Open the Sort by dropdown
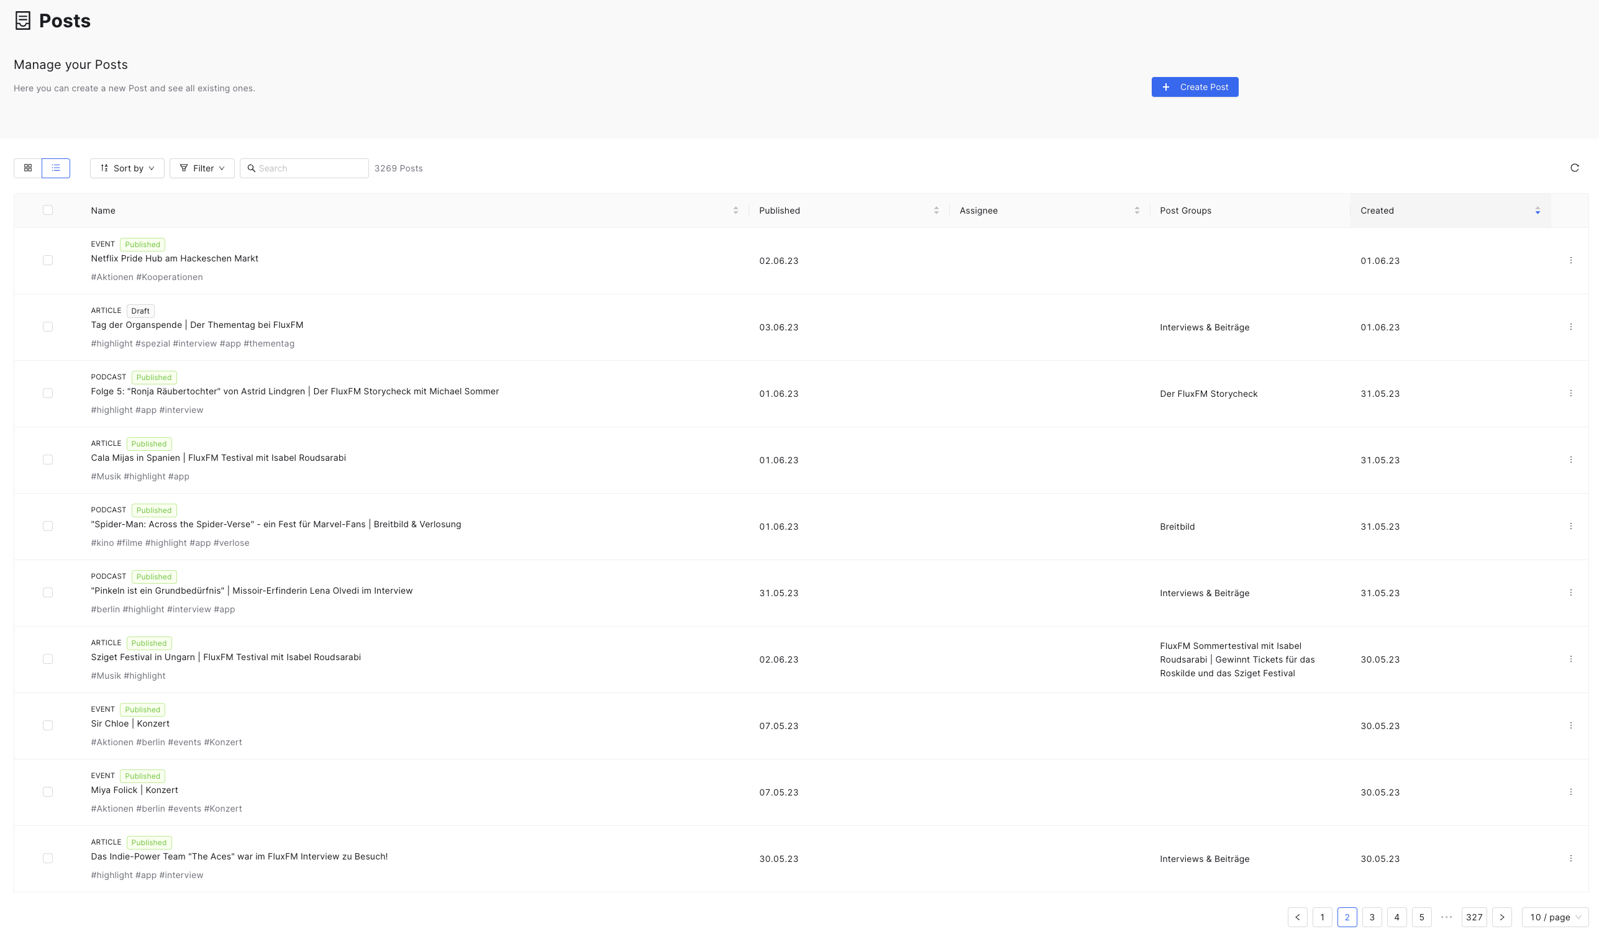1599x934 pixels. pos(127,168)
